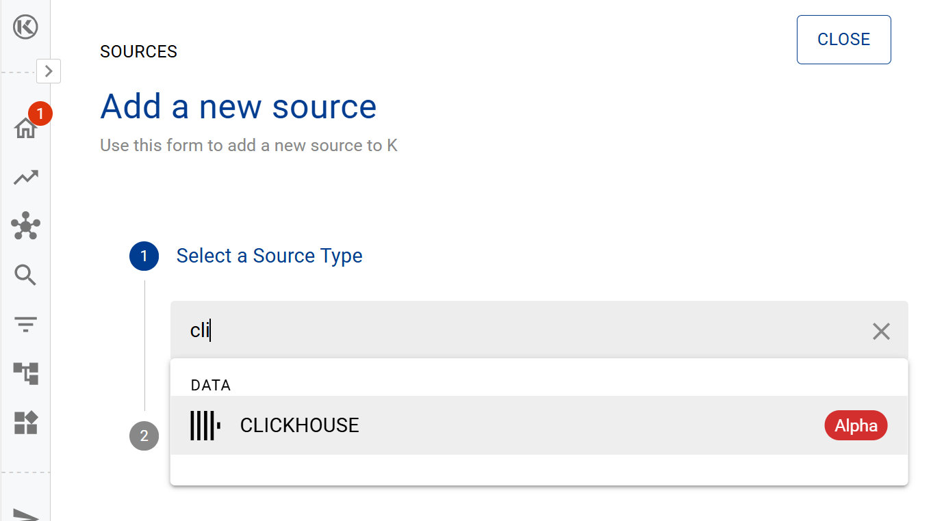Open the Home page icon

pos(25,128)
